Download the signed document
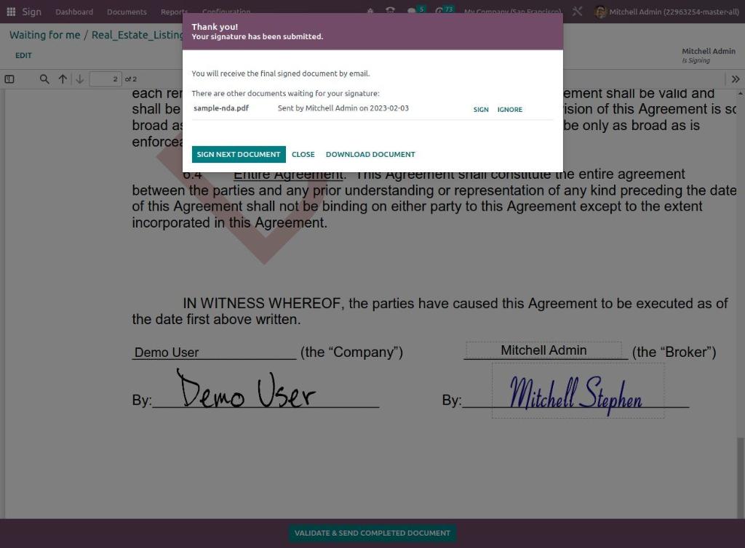745x548 pixels. click(370, 154)
